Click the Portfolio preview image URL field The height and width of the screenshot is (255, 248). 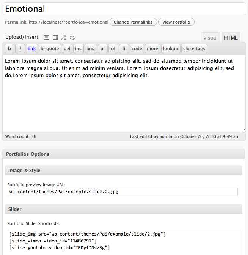click(x=122, y=192)
